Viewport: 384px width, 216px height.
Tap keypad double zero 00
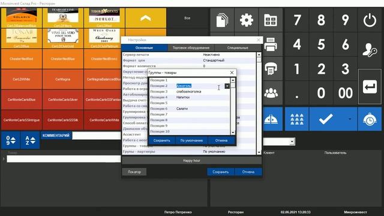346,93
